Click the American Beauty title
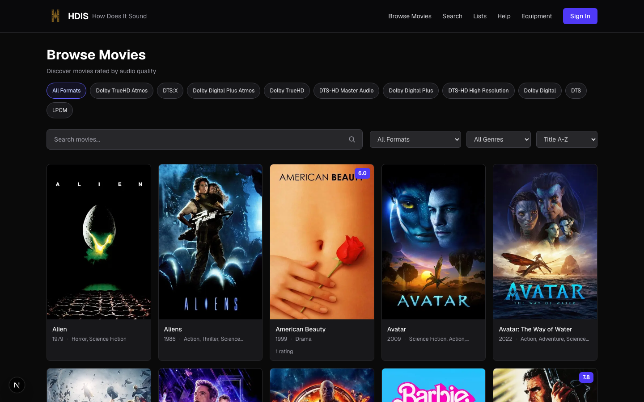Screen dimensions: 644x402 click(x=301, y=329)
